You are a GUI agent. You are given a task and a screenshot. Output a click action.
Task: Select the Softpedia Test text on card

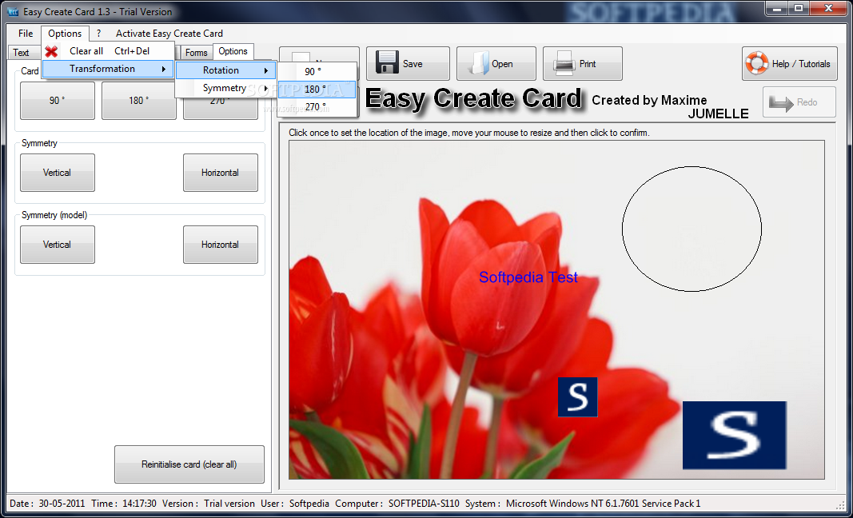pyautogui.click(x=528, y=277)
